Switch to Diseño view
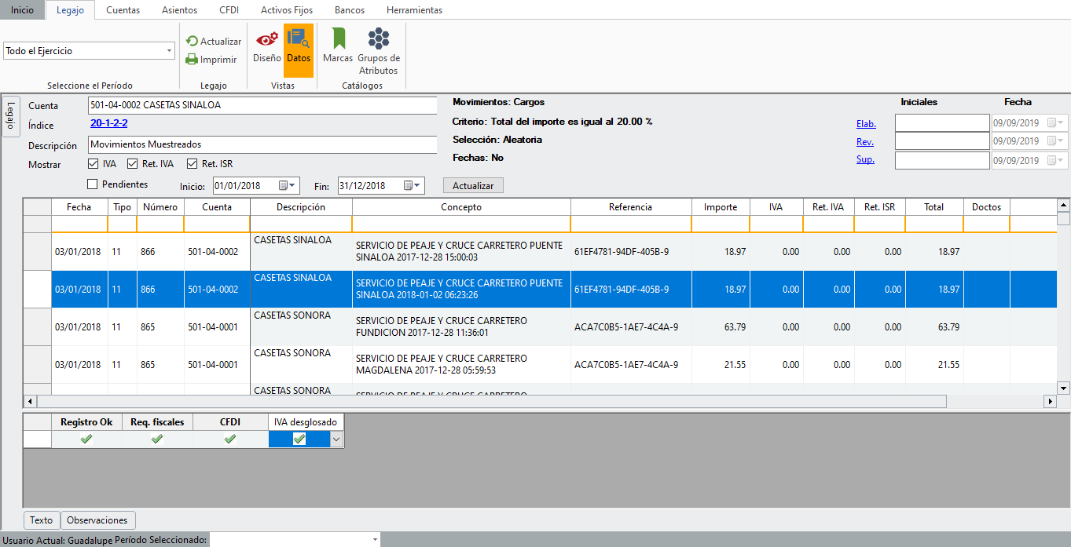This screenshot has height=547, width=1071. coord(266,39)
